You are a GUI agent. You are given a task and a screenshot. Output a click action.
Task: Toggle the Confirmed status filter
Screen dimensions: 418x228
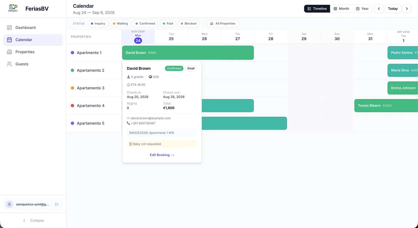pyautogui.click(x=145, y=23)
